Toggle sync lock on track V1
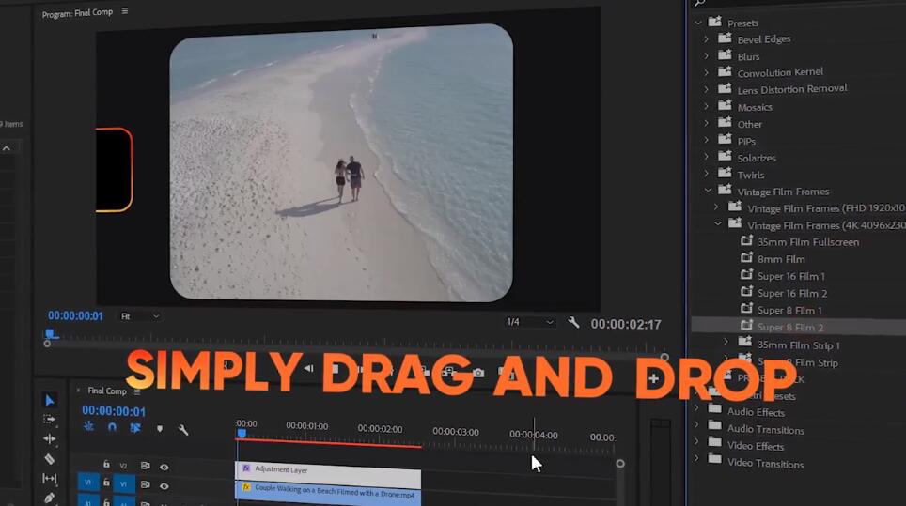906x506 pixels. tap(146, 484)
